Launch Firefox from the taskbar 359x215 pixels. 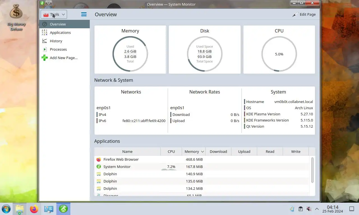coord(34,209)
